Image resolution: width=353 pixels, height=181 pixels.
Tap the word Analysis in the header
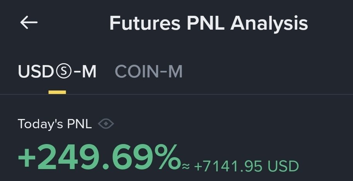[269, 23]
